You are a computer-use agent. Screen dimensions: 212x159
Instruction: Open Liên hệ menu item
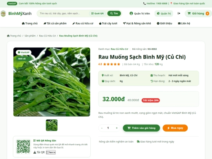pos(184,24)
